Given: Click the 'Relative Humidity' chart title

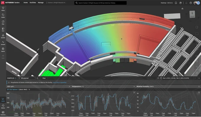Looking at the screenshot, I should (x=145, y=86).
